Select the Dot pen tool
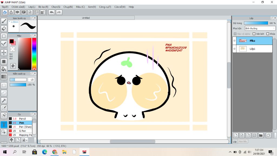This screenshot has width=277, height=156. point(4,44)
